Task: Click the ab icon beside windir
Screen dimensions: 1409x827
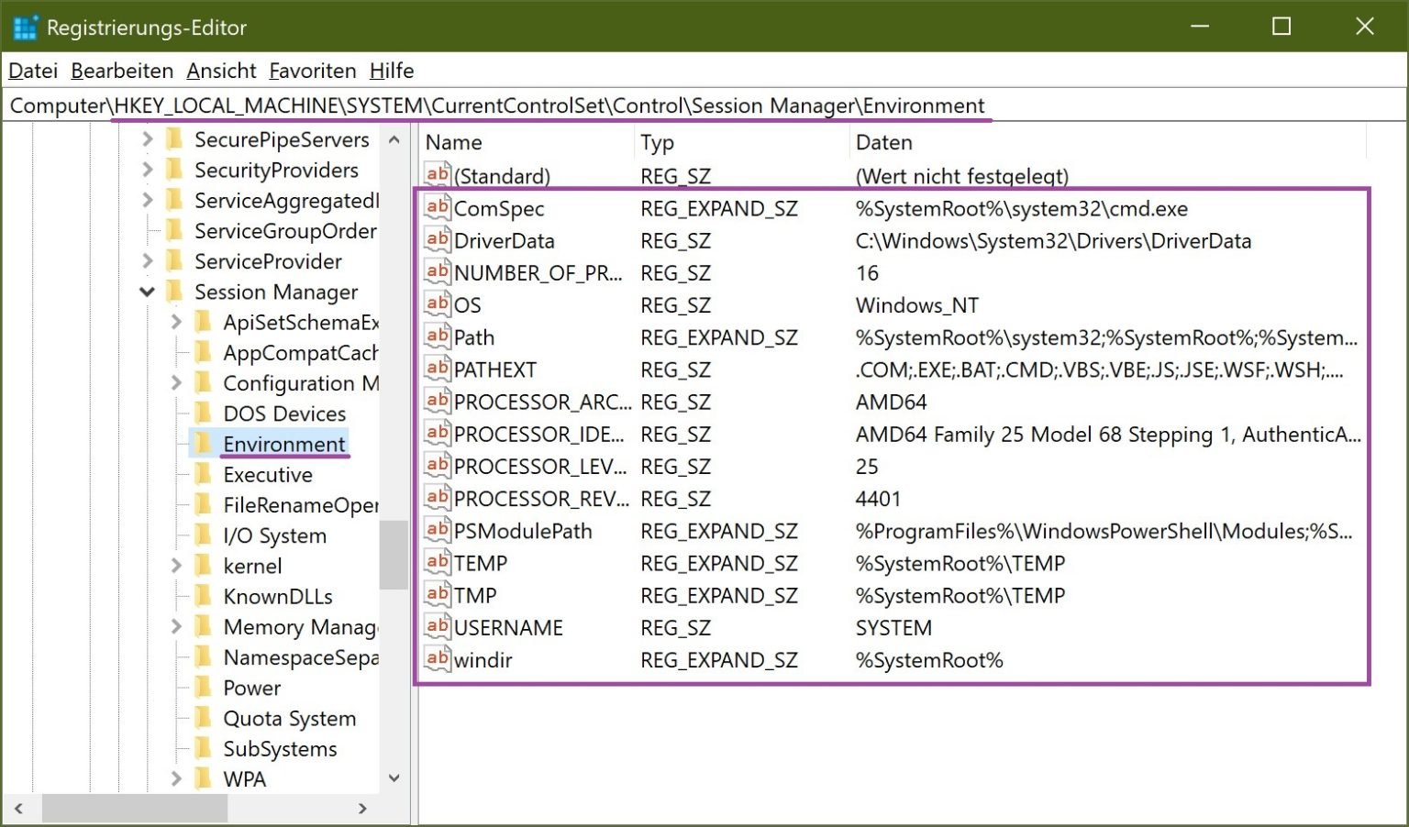Action: coord(437,659)
